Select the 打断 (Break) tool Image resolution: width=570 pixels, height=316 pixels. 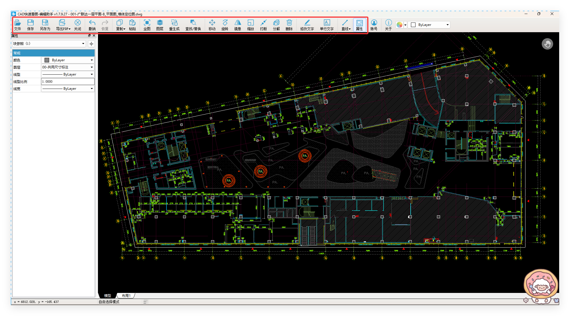pyautogui.click(x=263, y=25)
